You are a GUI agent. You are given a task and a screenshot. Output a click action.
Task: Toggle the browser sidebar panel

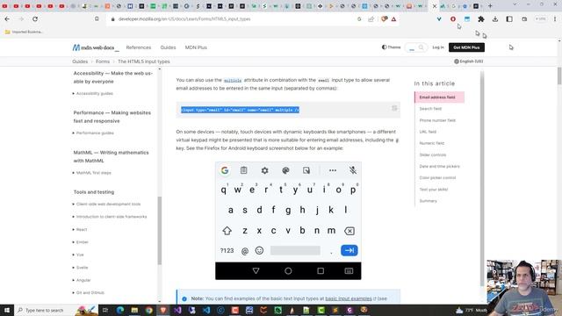pos(509,19)
